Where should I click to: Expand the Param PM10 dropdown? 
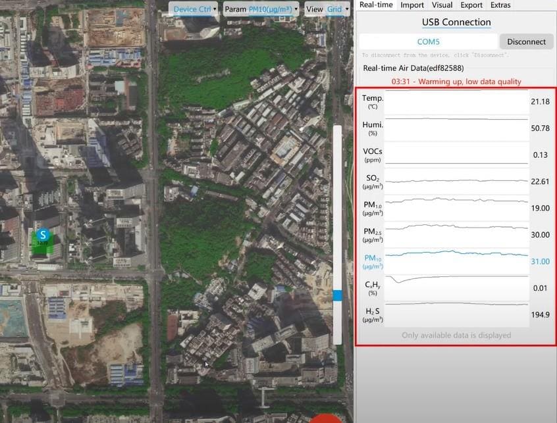point(261,9)
